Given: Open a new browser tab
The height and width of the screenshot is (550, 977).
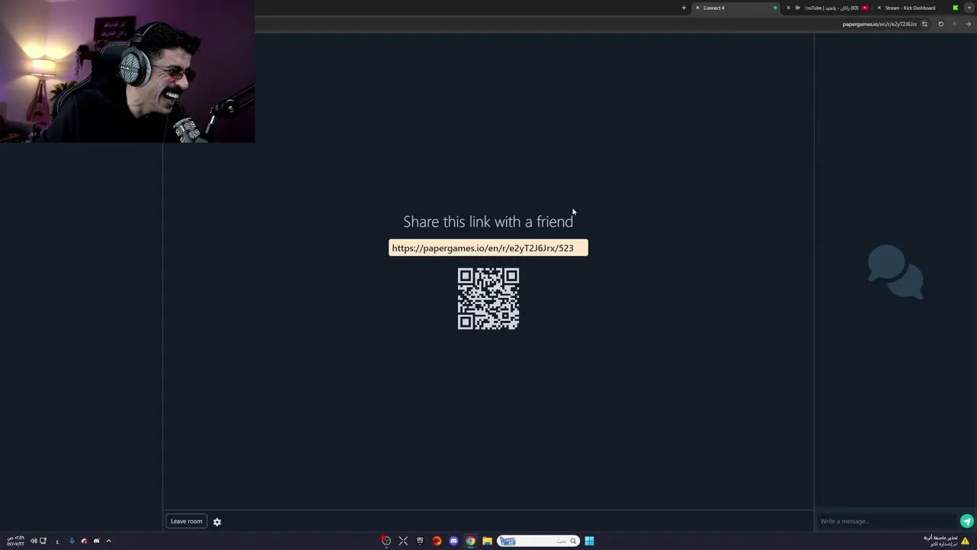Looking at the screenshot, I should tap(684, 8).
